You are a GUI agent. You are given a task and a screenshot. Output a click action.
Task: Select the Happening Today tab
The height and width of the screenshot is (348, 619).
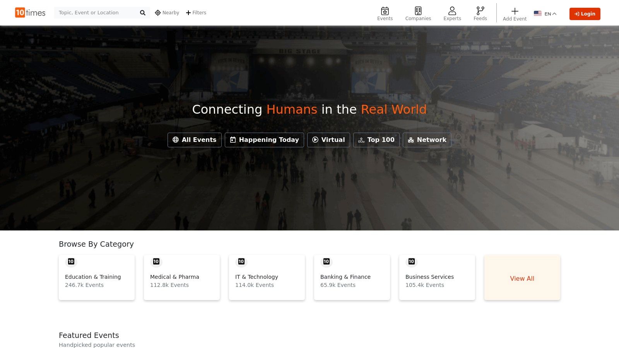click(x=264, y=140)
